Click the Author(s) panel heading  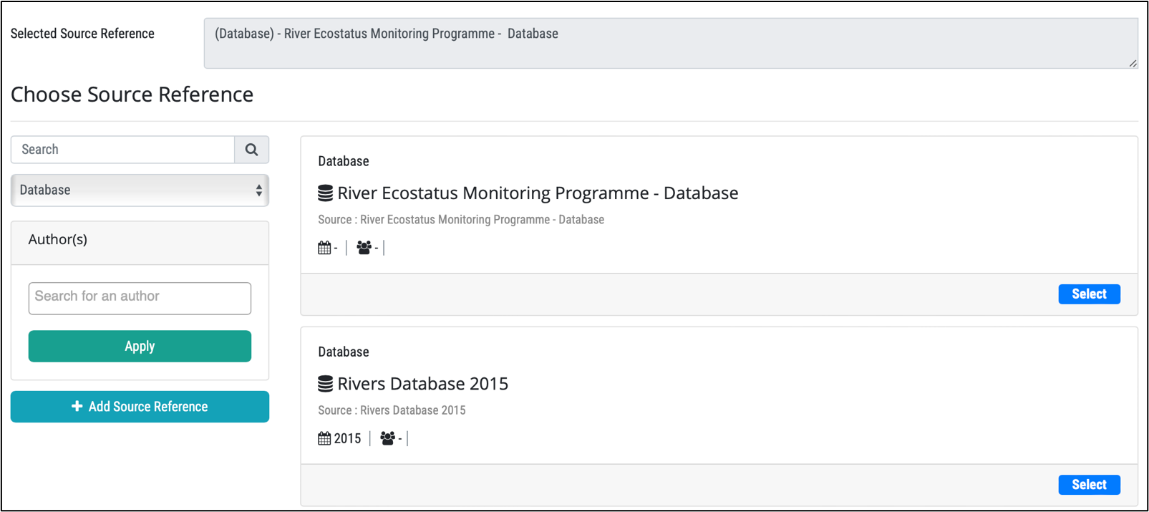[58, 240]
